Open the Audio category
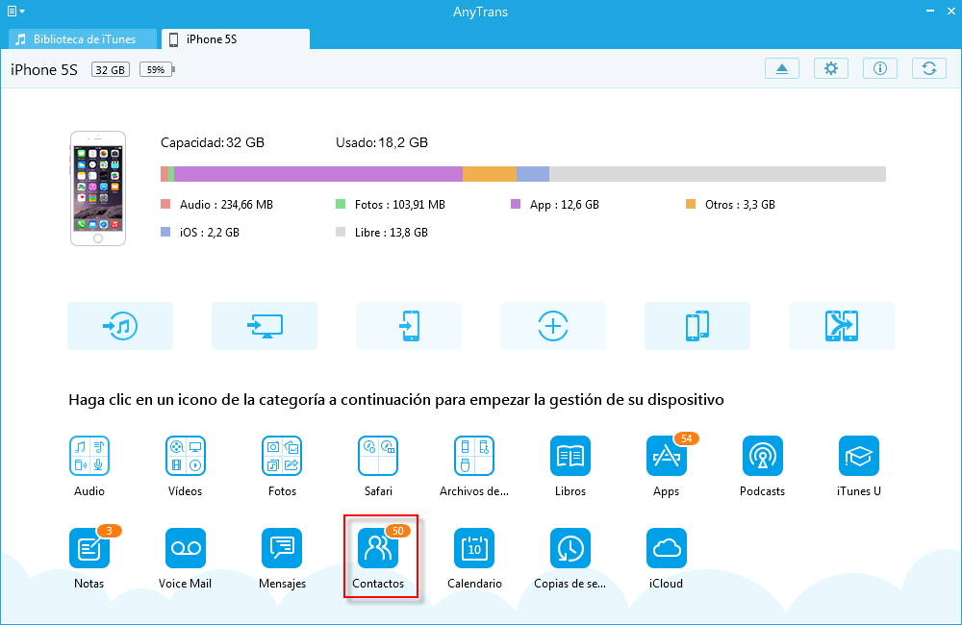 [89, 456]
